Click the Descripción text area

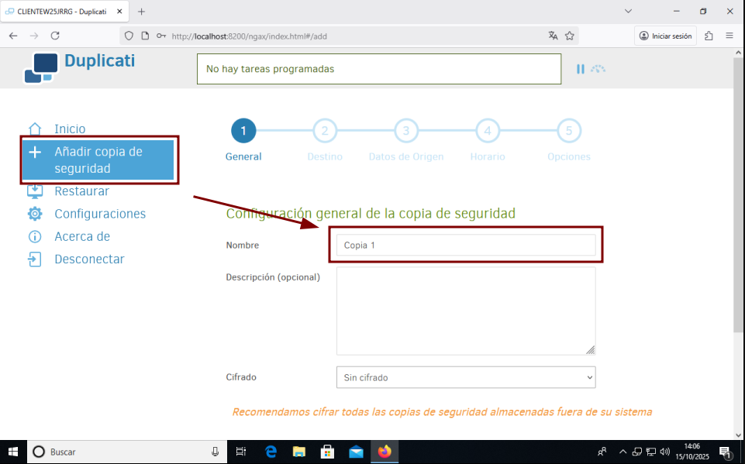pos(466,311)
